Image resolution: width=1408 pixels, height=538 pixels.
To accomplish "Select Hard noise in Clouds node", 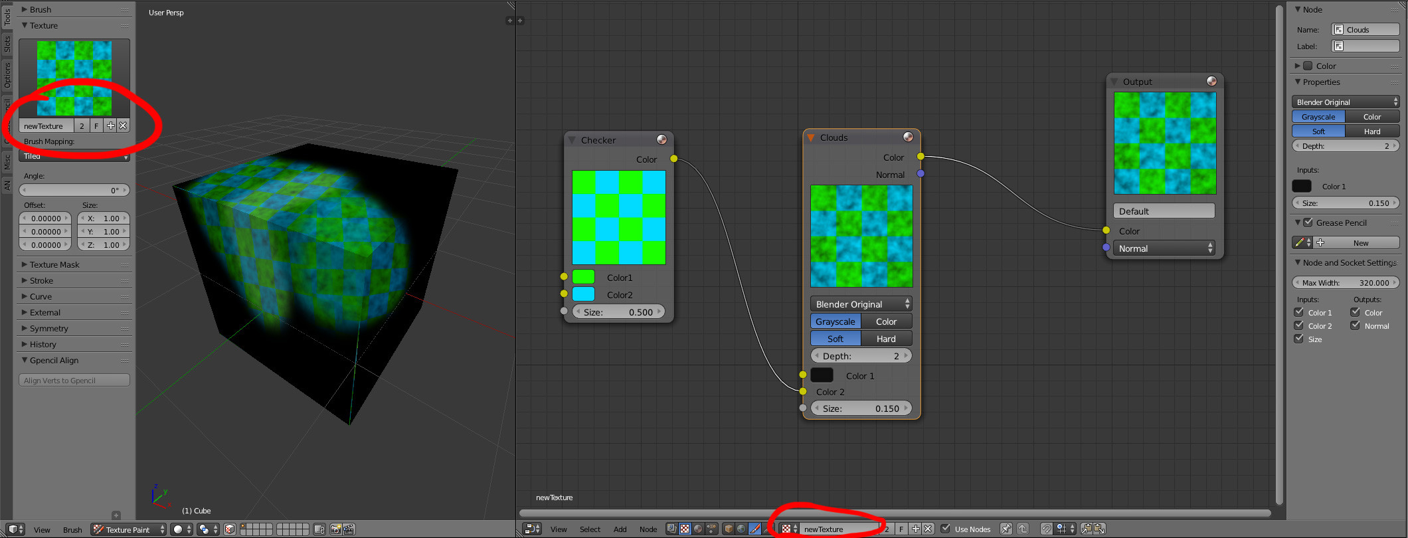I will pos(886,338).
